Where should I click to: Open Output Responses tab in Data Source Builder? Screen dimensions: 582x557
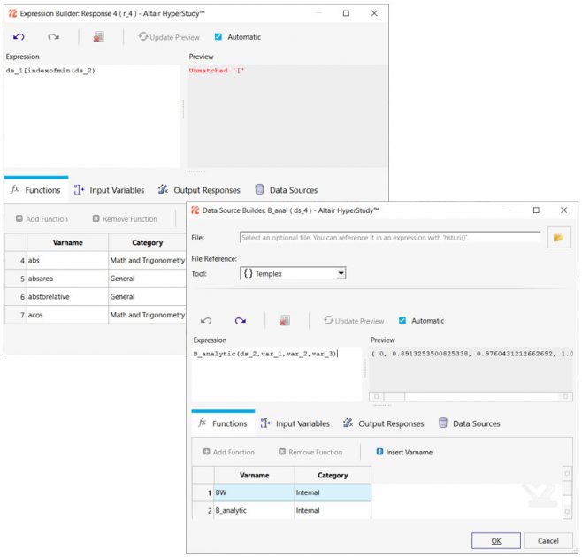pyautogui.click(x=383, y=423)
